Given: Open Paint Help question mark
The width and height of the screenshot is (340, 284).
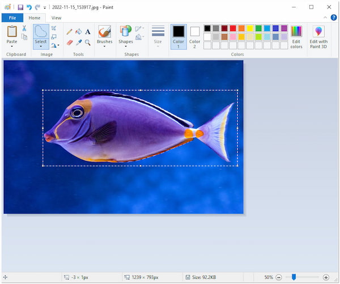Looking at the screenshot, I should pos(334,18).
